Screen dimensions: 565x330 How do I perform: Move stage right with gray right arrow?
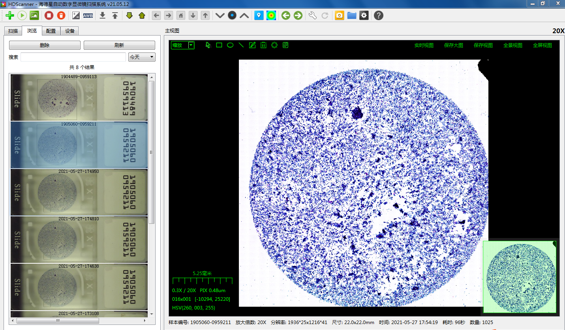pyautogui.click(x=169, y=15)
